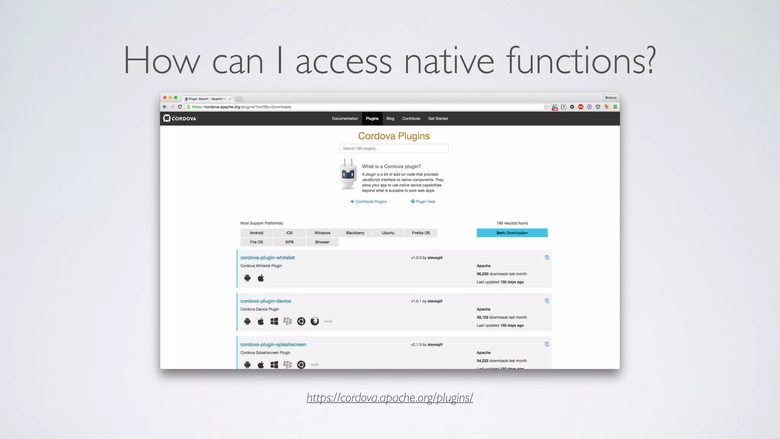This screenshot has height=439, width=780.
Task: Close the Plugin Search browser tab
Action: 230,99
